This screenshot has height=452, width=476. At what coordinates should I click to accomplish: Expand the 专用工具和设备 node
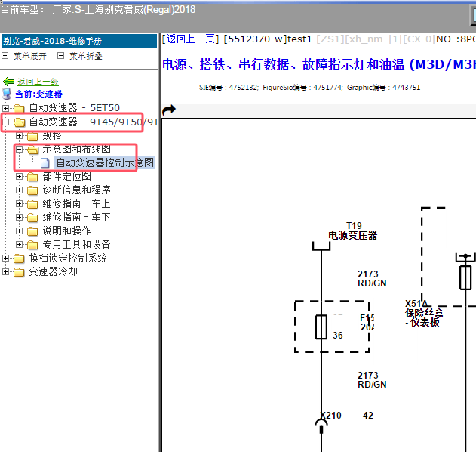pyautogui.click(x=19, y=244)
